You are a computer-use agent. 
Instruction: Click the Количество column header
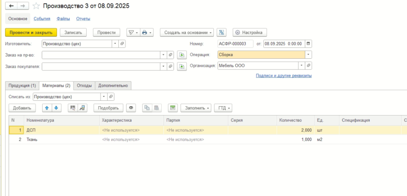click(x=295, y=120)
